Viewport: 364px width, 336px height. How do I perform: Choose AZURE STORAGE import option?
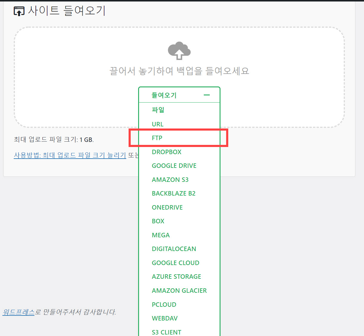tap(176, 276)
